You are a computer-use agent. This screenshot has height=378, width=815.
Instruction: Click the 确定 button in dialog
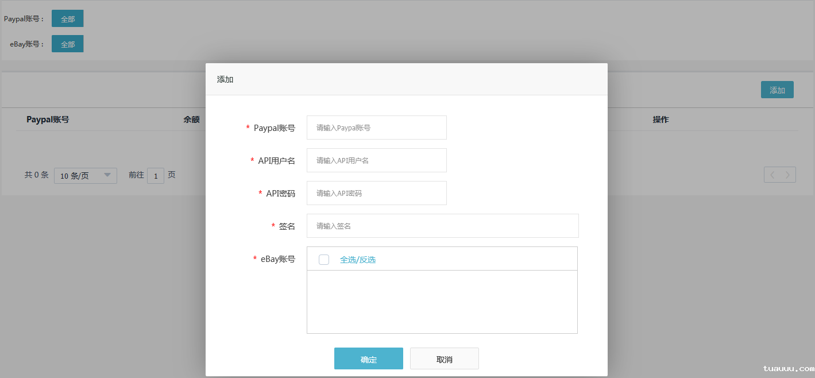coord(368,359)
